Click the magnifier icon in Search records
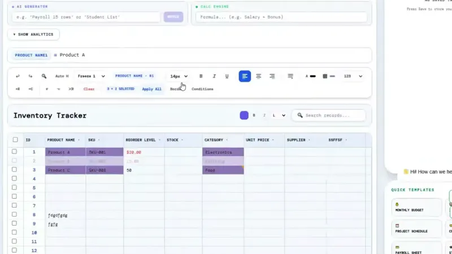 pyautogui.click(x=300, y=115)
